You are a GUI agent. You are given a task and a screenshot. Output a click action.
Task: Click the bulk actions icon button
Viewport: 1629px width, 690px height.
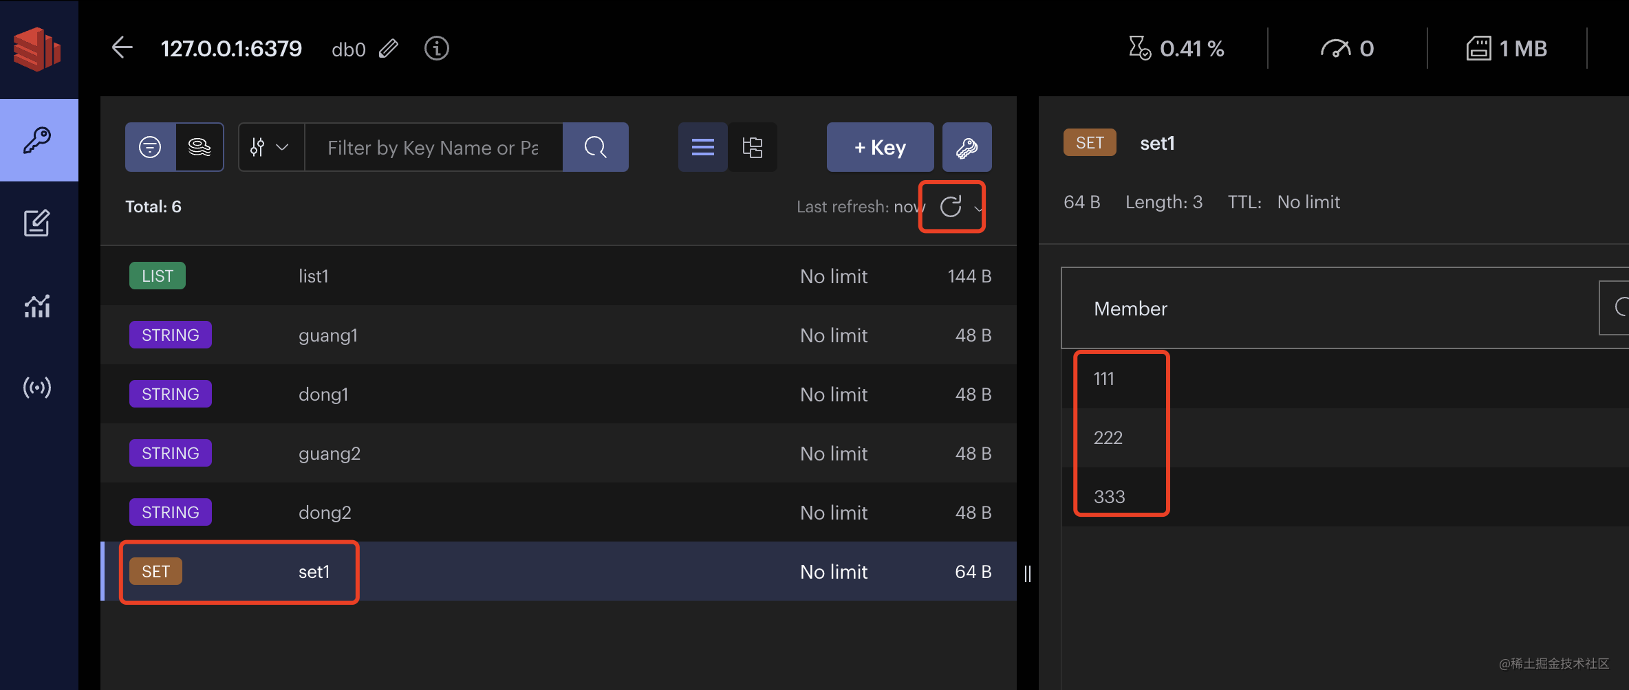coord(967,147)
